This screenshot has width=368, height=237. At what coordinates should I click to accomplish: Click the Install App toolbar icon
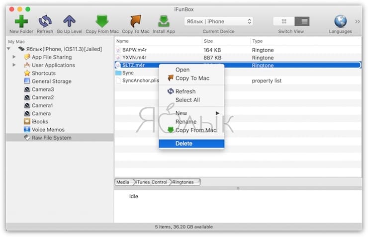click(164, 21)
